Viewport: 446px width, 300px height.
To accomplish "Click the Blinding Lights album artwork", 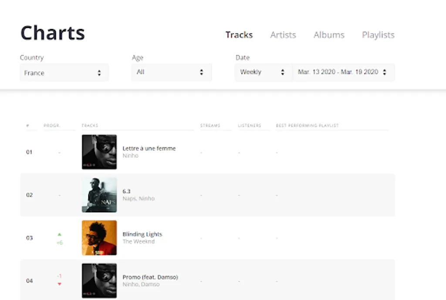I will click(x=99, y=238).
